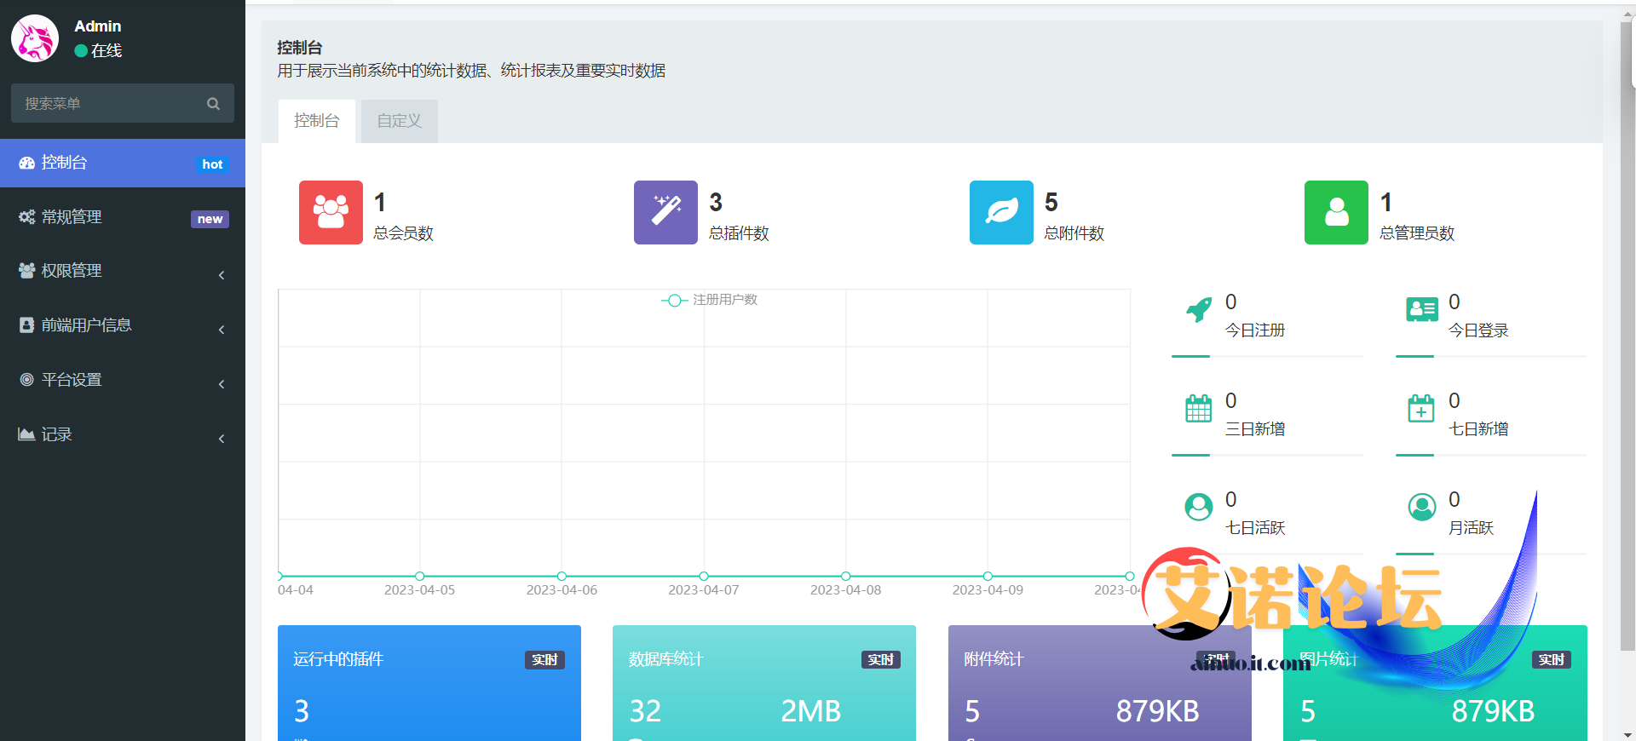Screen dimensions: 1636x741
Task: Open the 权限管理 sidebar menu
Action: coord(123,271)
